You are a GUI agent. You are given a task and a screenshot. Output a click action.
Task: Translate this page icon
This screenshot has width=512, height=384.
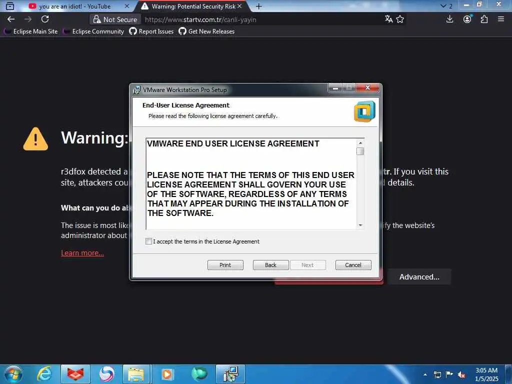pyautogui.click(x=388, y=19)
